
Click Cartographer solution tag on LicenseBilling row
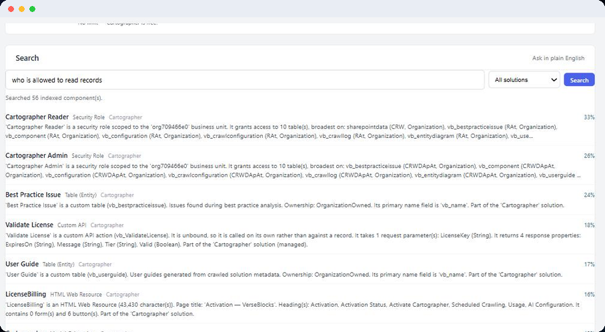(x=123, y=295)
